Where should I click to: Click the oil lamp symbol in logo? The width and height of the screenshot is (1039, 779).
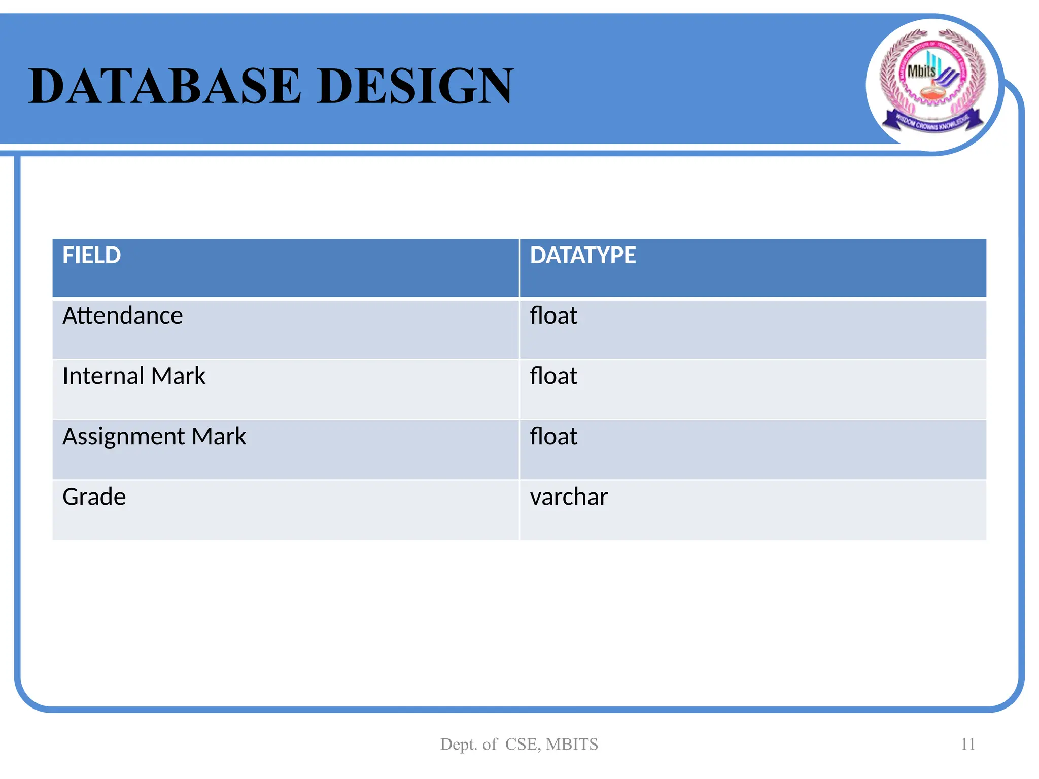point(932,95)
